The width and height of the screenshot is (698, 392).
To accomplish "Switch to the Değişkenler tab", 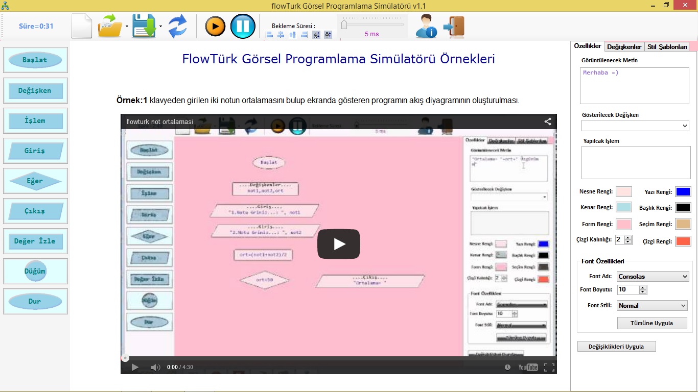I will [624, 46].
